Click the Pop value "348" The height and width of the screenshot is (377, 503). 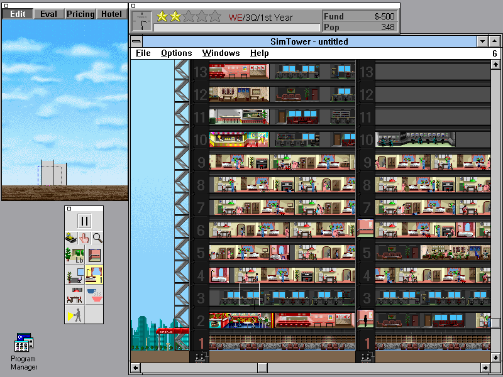click(x=388, y=27)
